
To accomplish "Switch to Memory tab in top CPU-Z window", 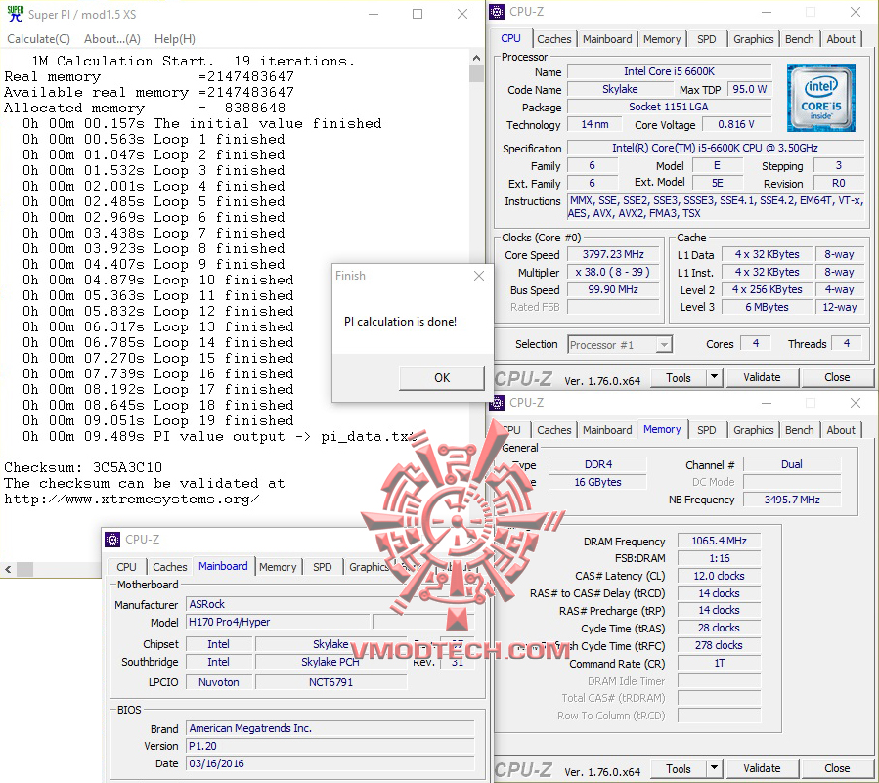I will (662, 39).
